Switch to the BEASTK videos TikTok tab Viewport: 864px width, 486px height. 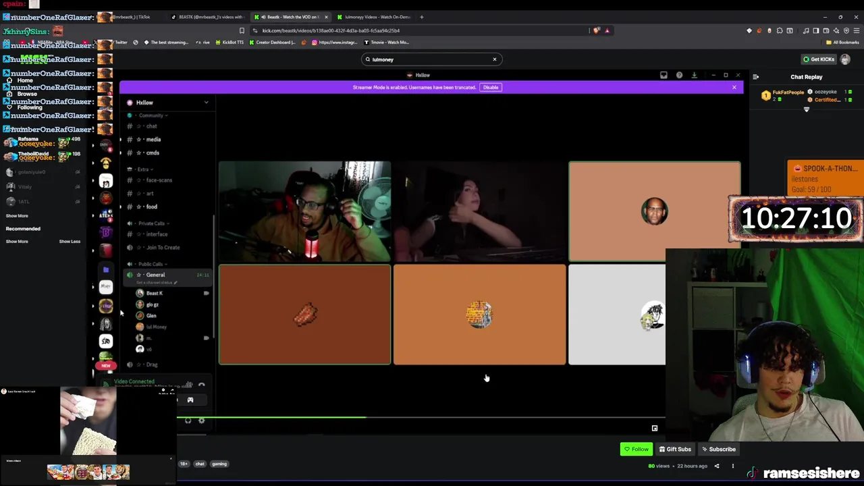207,17
